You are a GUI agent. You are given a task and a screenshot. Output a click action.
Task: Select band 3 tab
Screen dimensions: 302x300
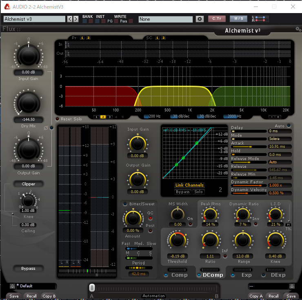[x=110, y=117]
